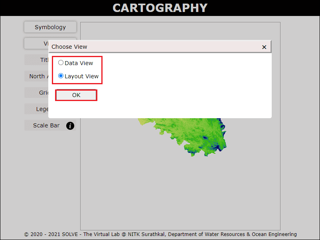Open the Symbology options
320x240 pixels.
(x=50, y=27)
